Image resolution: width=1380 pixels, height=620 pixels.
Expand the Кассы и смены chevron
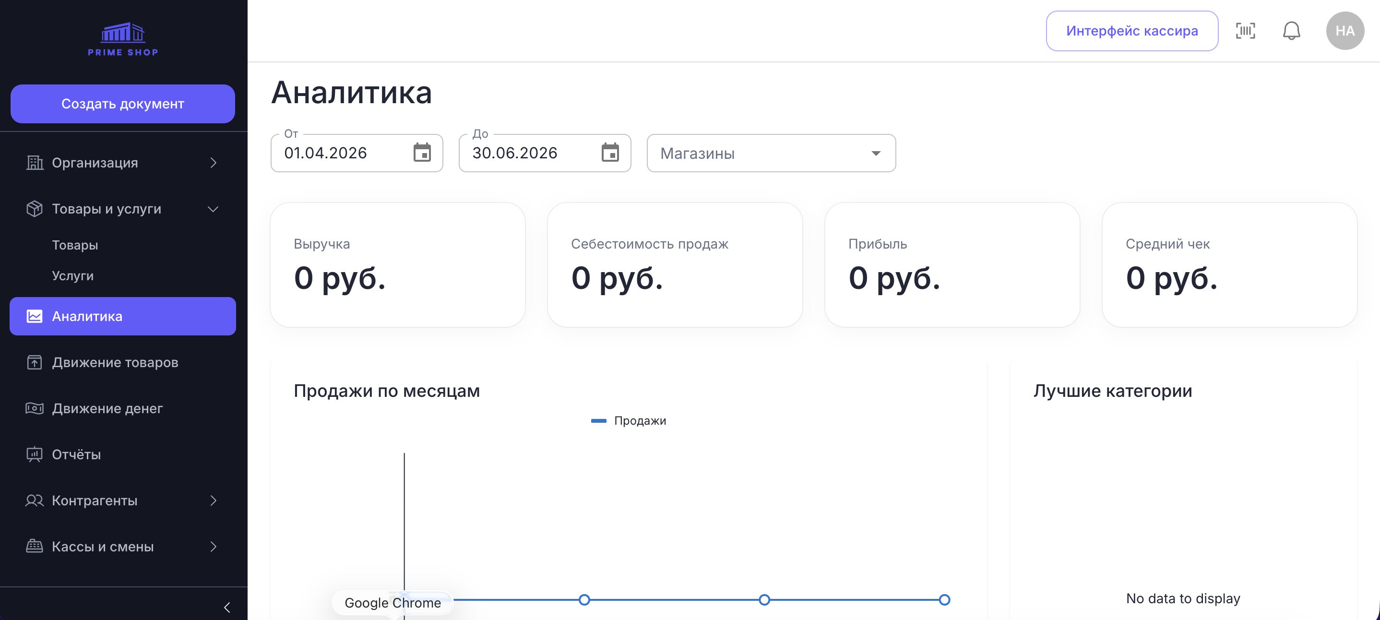[x=213, y=547]
